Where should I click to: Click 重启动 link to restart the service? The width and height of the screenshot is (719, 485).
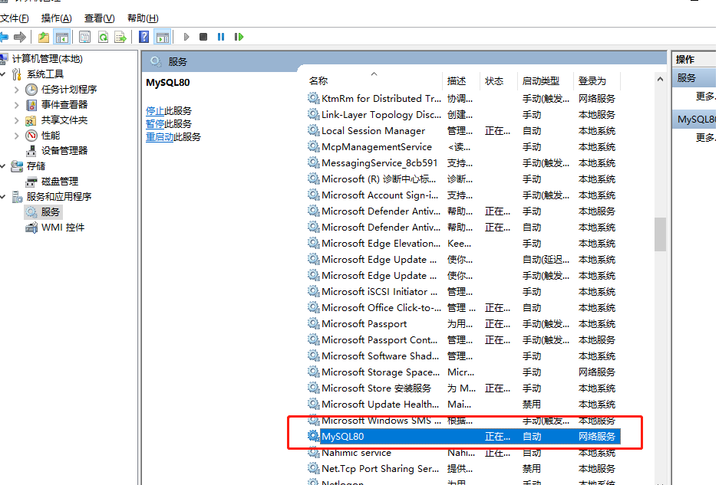pyautogui.click(x=160, y=137)
